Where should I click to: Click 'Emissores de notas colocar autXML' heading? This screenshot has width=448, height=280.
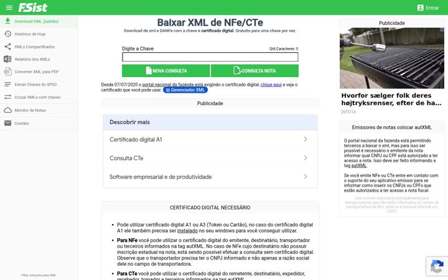(x=392, y=128)
